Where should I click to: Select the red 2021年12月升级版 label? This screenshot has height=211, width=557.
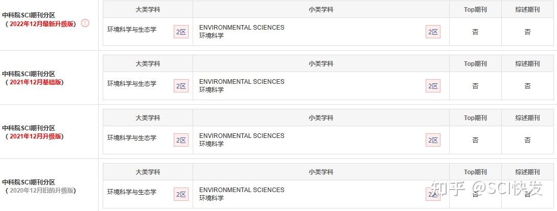tap(37, 136)
